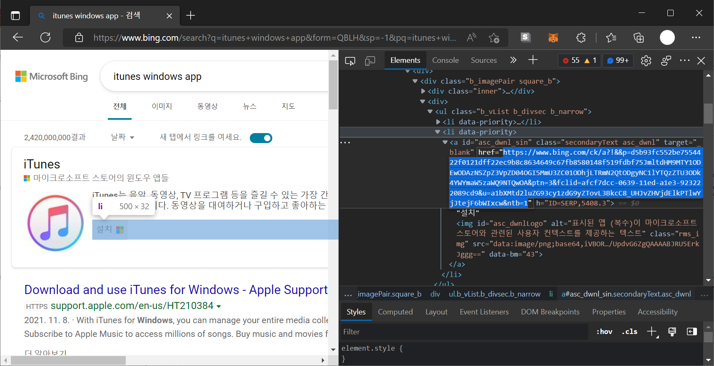Open the Computed styles tab
Image resolution: width=714 pixels, height=366 pixels.
coord(395,312)
